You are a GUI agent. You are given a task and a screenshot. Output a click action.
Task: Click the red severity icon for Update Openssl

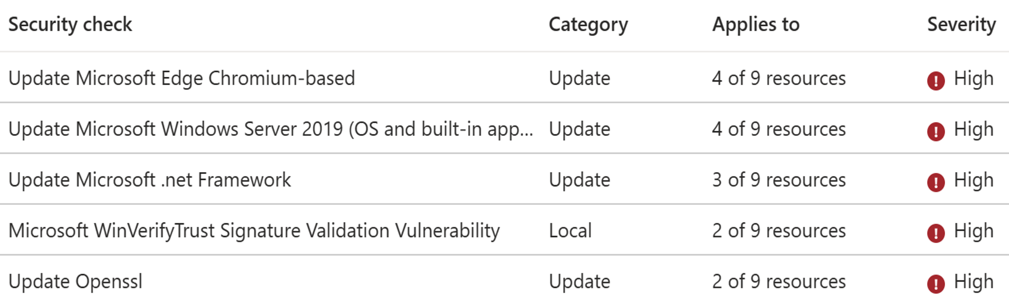(x=935, y=284)
